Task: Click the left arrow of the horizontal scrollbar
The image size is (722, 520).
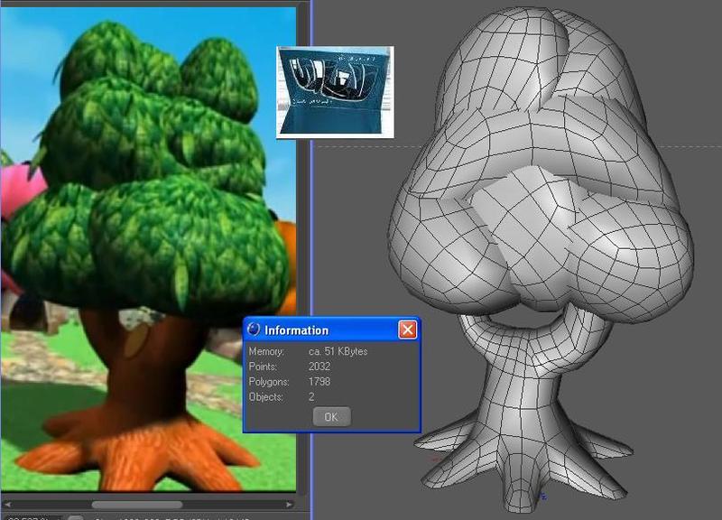Action: [8, 505]
